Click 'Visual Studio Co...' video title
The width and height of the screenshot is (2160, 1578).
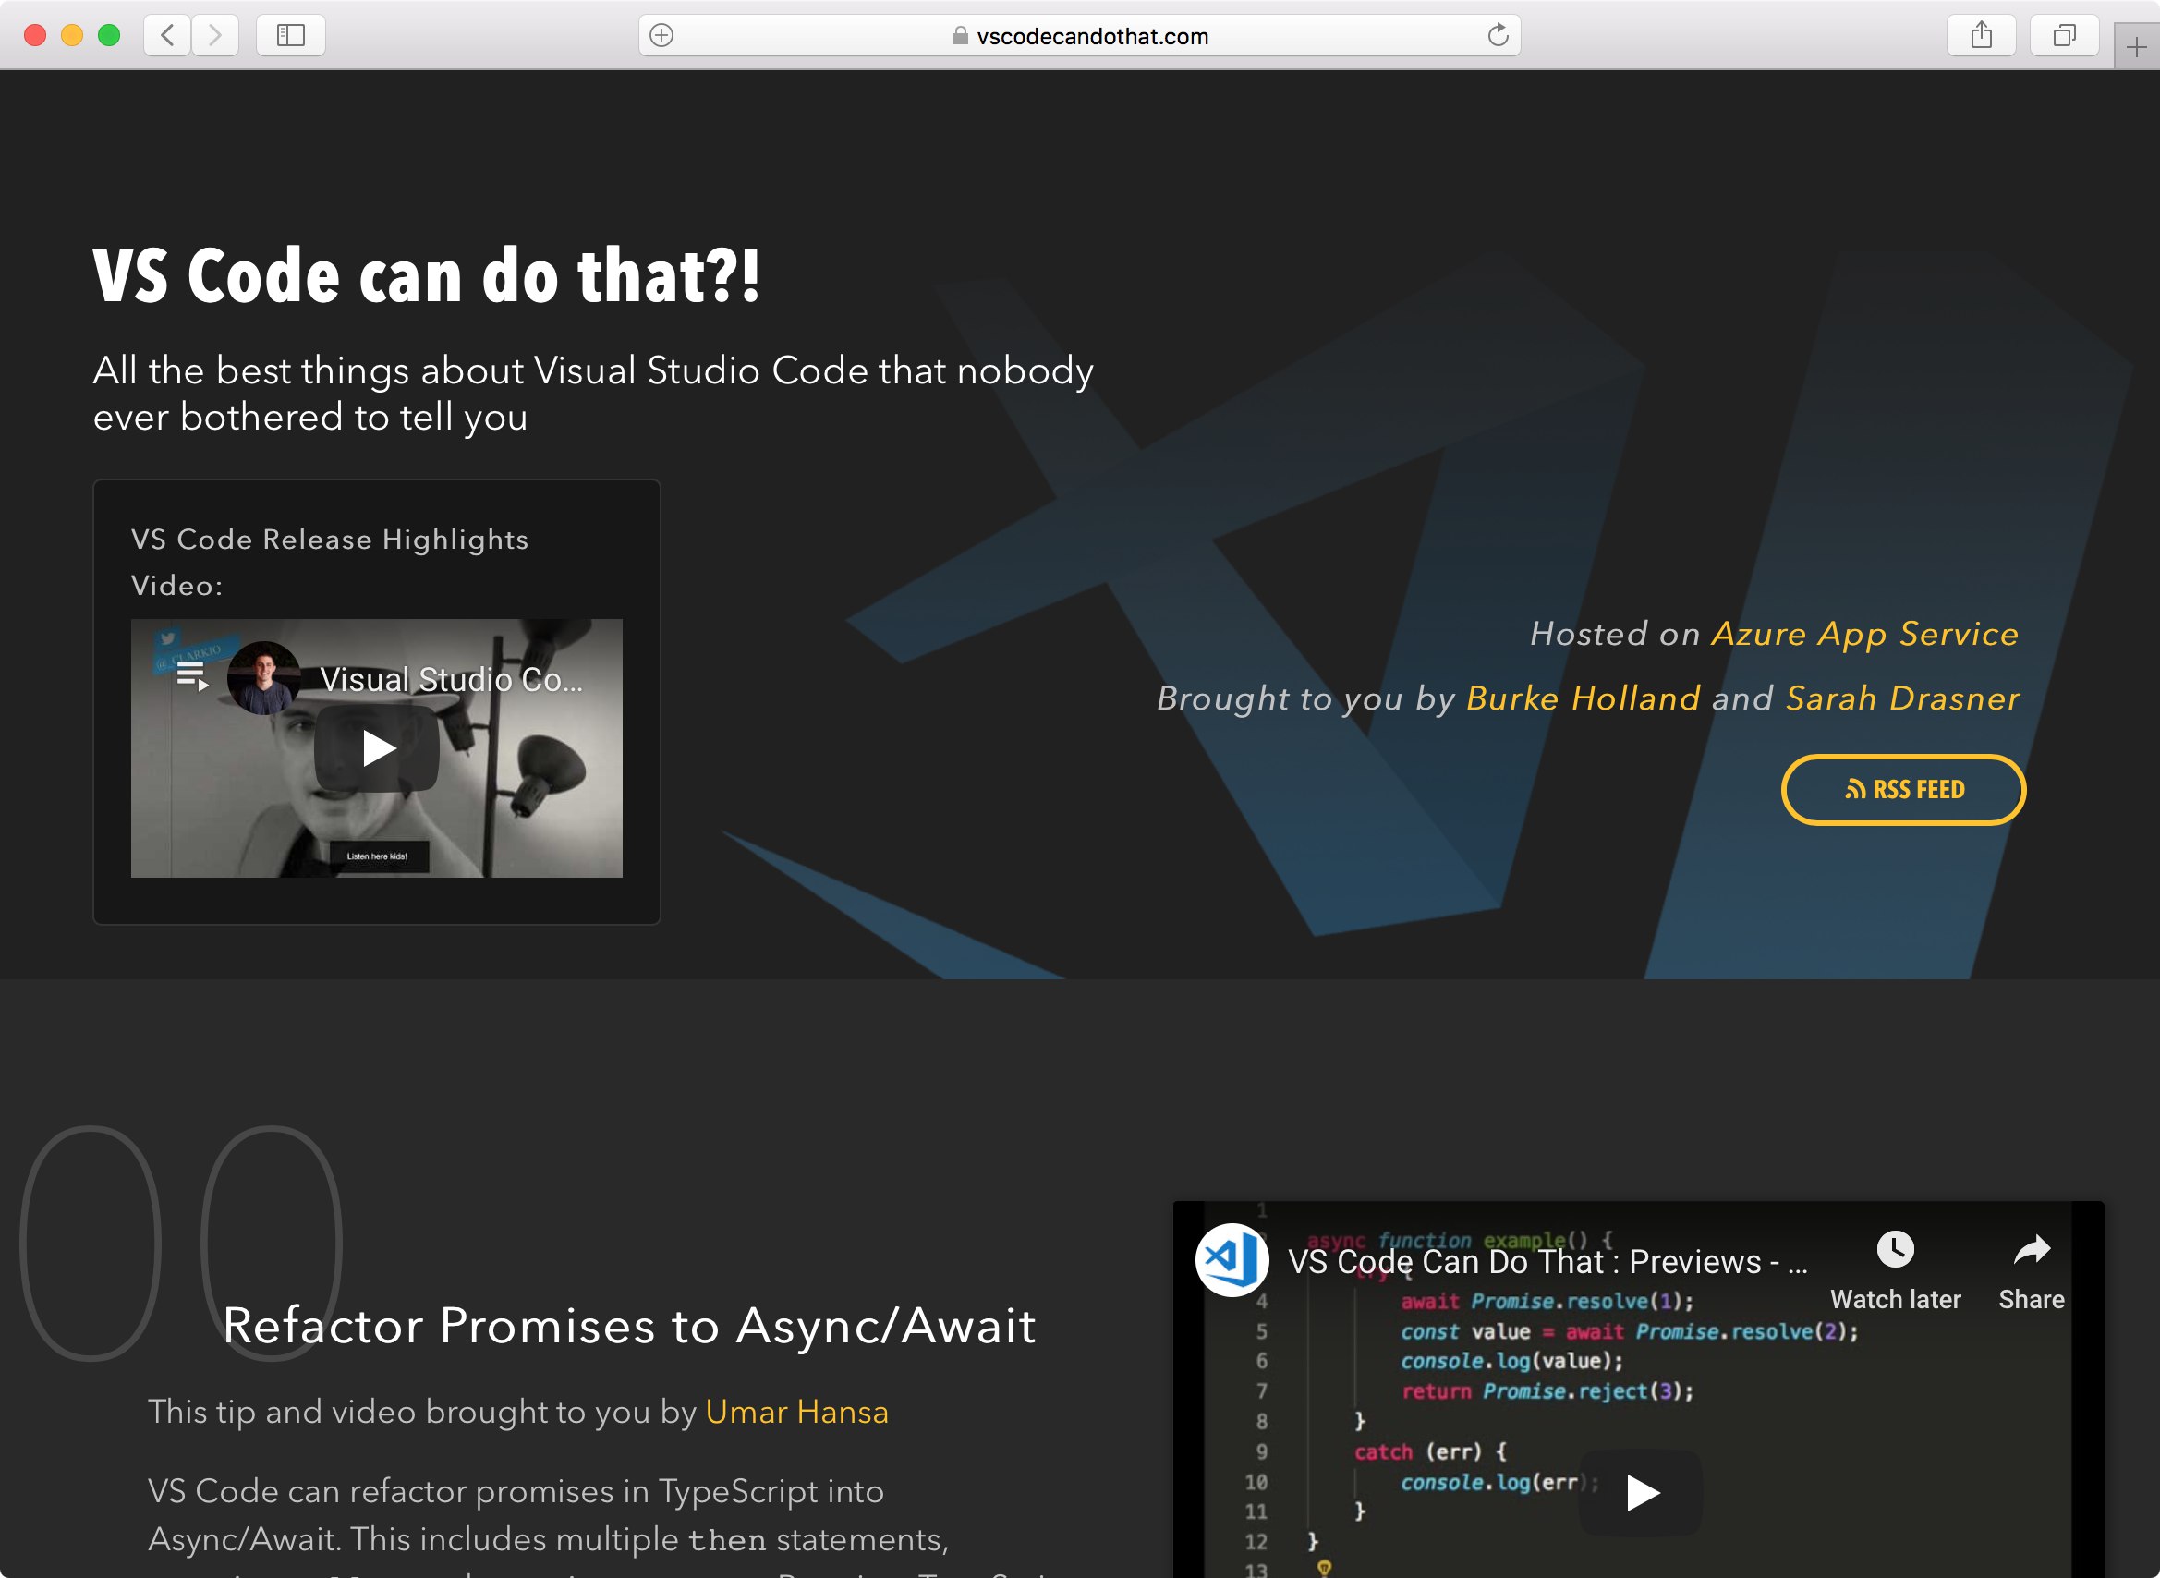pos(451,679)
